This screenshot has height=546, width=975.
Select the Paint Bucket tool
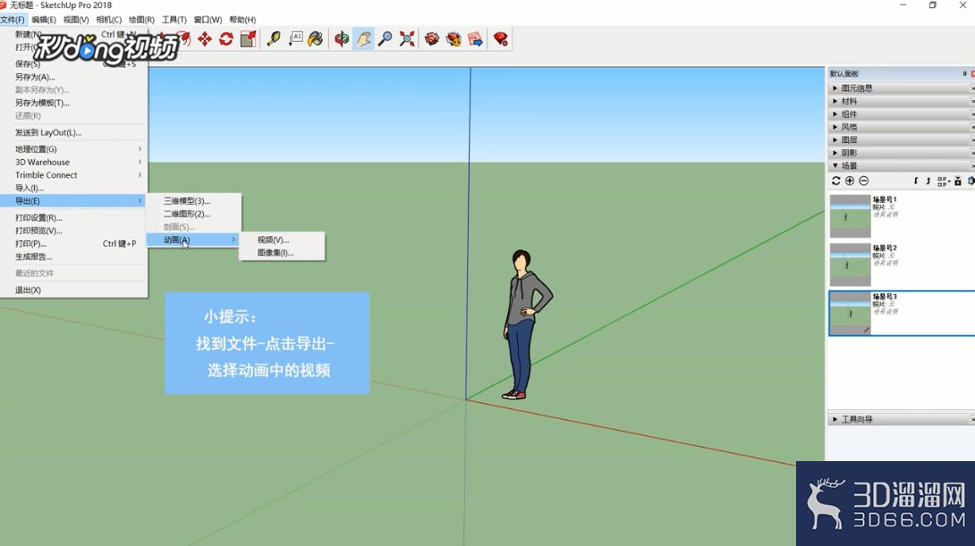pos(316,39)
